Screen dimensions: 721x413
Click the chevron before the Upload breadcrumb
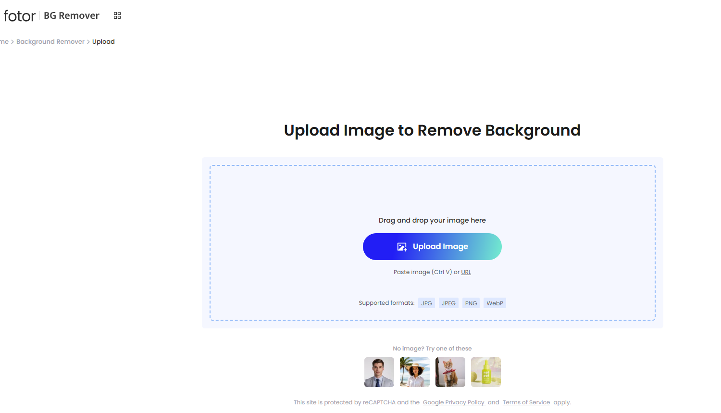point(88,42)
